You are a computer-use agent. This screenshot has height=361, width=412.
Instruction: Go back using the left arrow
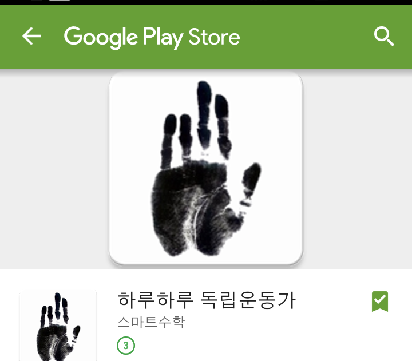(x=31, y=36)
